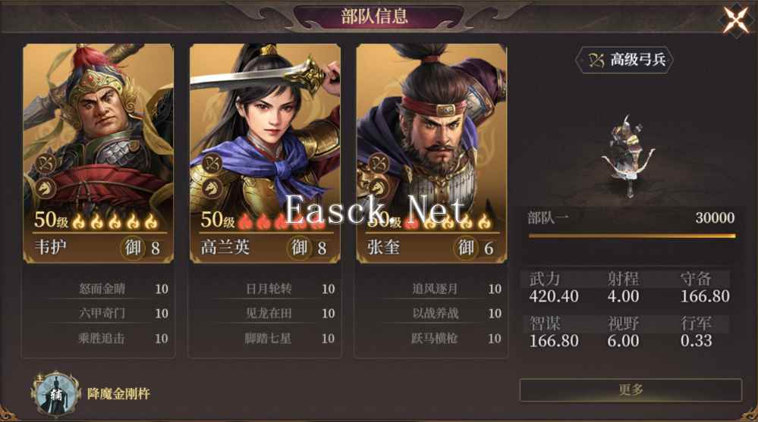The height and width of the screenshot is (422, 758).
Task: Select the 高级弓兵 troop type label
Action: click(x=624, y=60)
